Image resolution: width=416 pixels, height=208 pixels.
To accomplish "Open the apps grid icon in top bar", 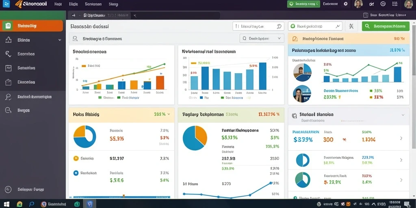I will tap(395, 4).
